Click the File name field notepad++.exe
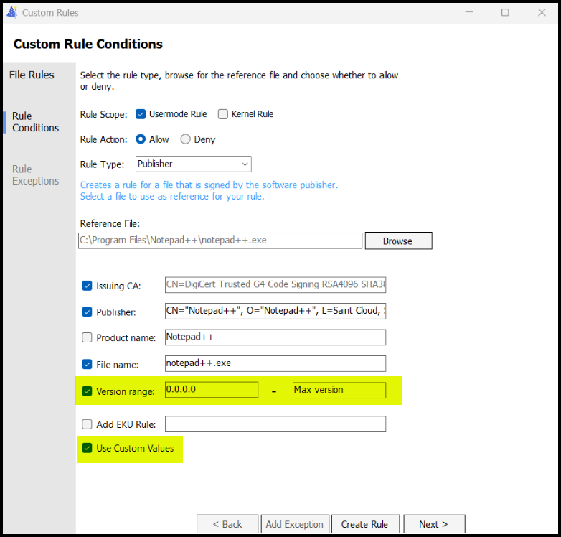 275,363
